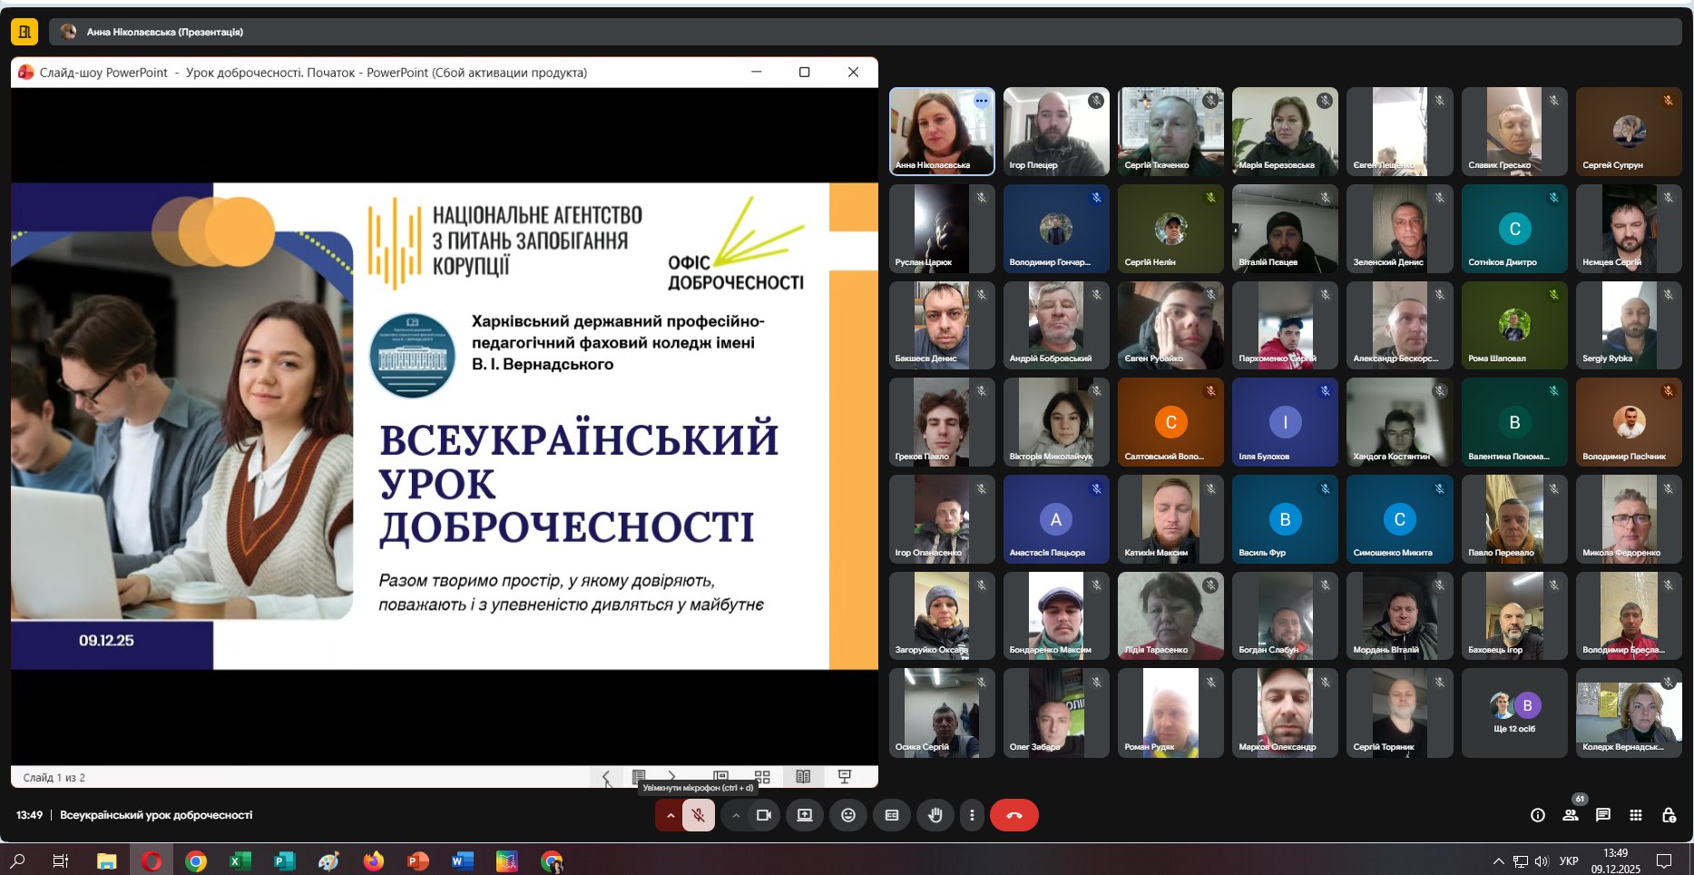1694x875 pixels.
Task: Open host controls lock panel
Action: tap(1670, 815)
